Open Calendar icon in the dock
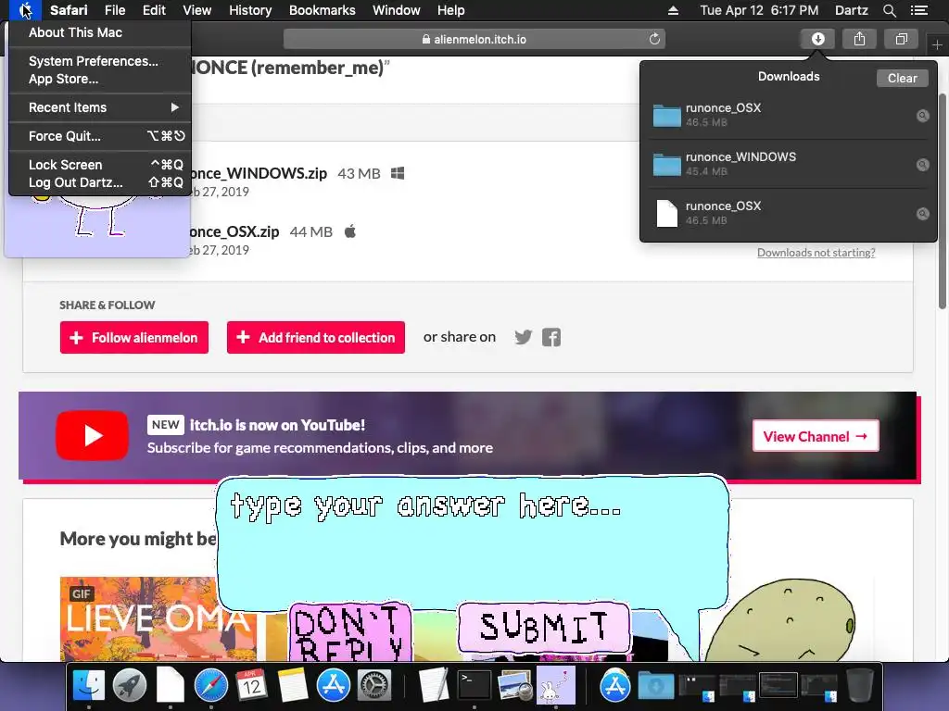949x711 pixels. pos(251,686)
